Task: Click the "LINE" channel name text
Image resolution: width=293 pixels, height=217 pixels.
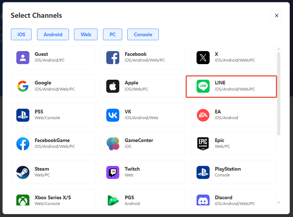Action: (x=220, y=83)
